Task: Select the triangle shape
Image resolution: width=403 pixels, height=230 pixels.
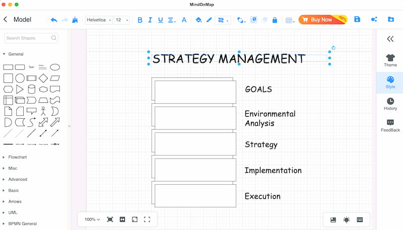Action: click(x=20, y=89)
